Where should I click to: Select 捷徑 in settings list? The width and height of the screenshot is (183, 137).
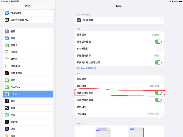28,129
